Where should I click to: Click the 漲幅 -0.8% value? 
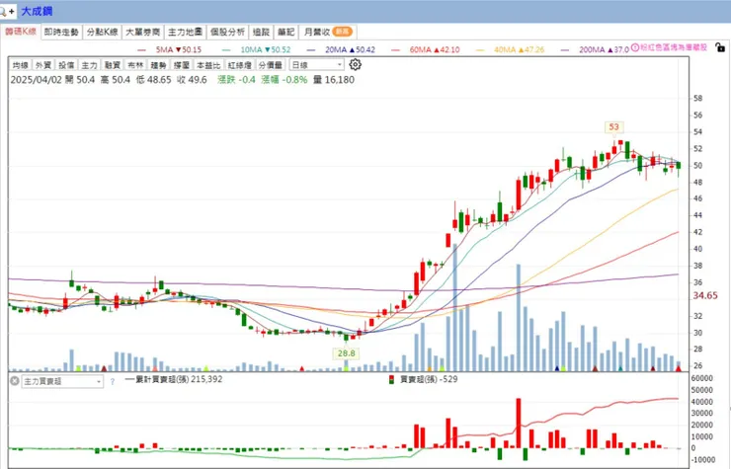click(284, 80)
